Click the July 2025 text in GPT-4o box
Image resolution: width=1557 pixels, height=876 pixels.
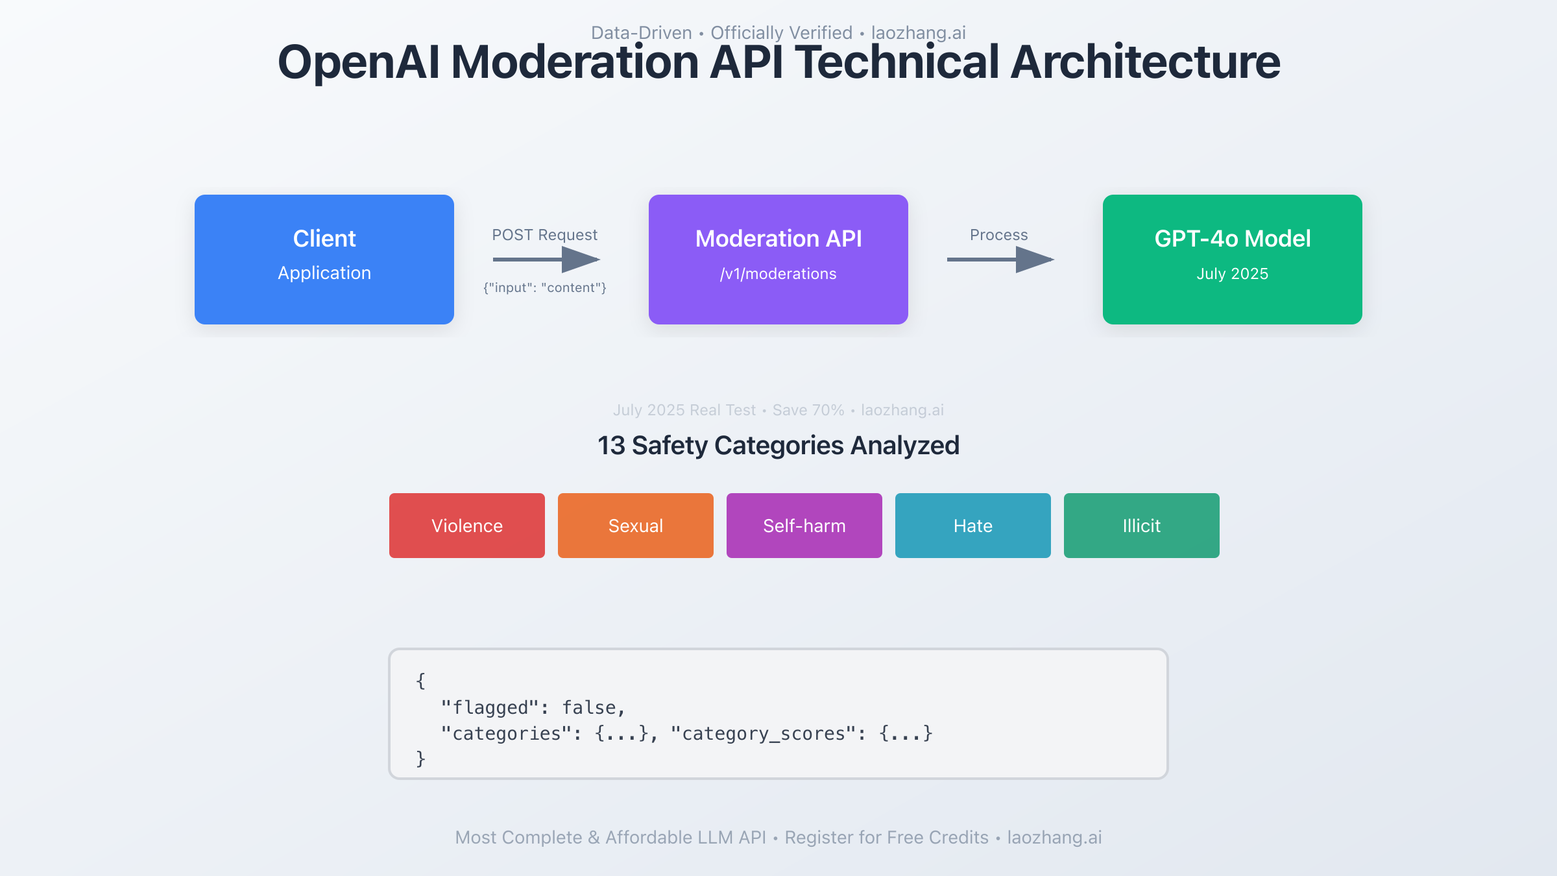(1233, 274)
